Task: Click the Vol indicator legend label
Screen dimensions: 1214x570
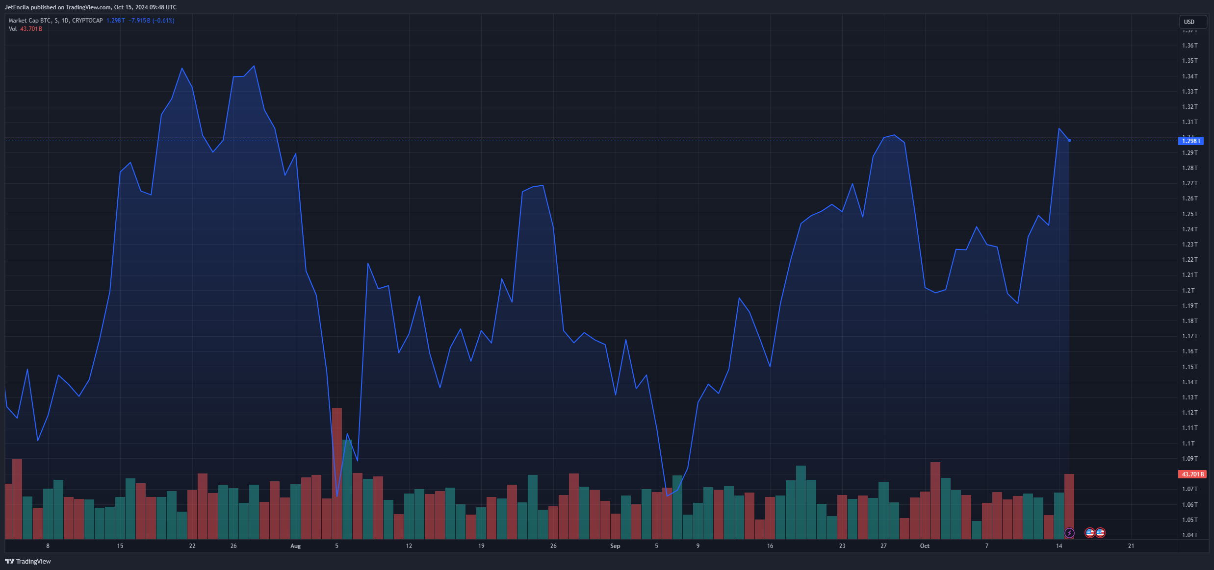Action: pos(13,29)
